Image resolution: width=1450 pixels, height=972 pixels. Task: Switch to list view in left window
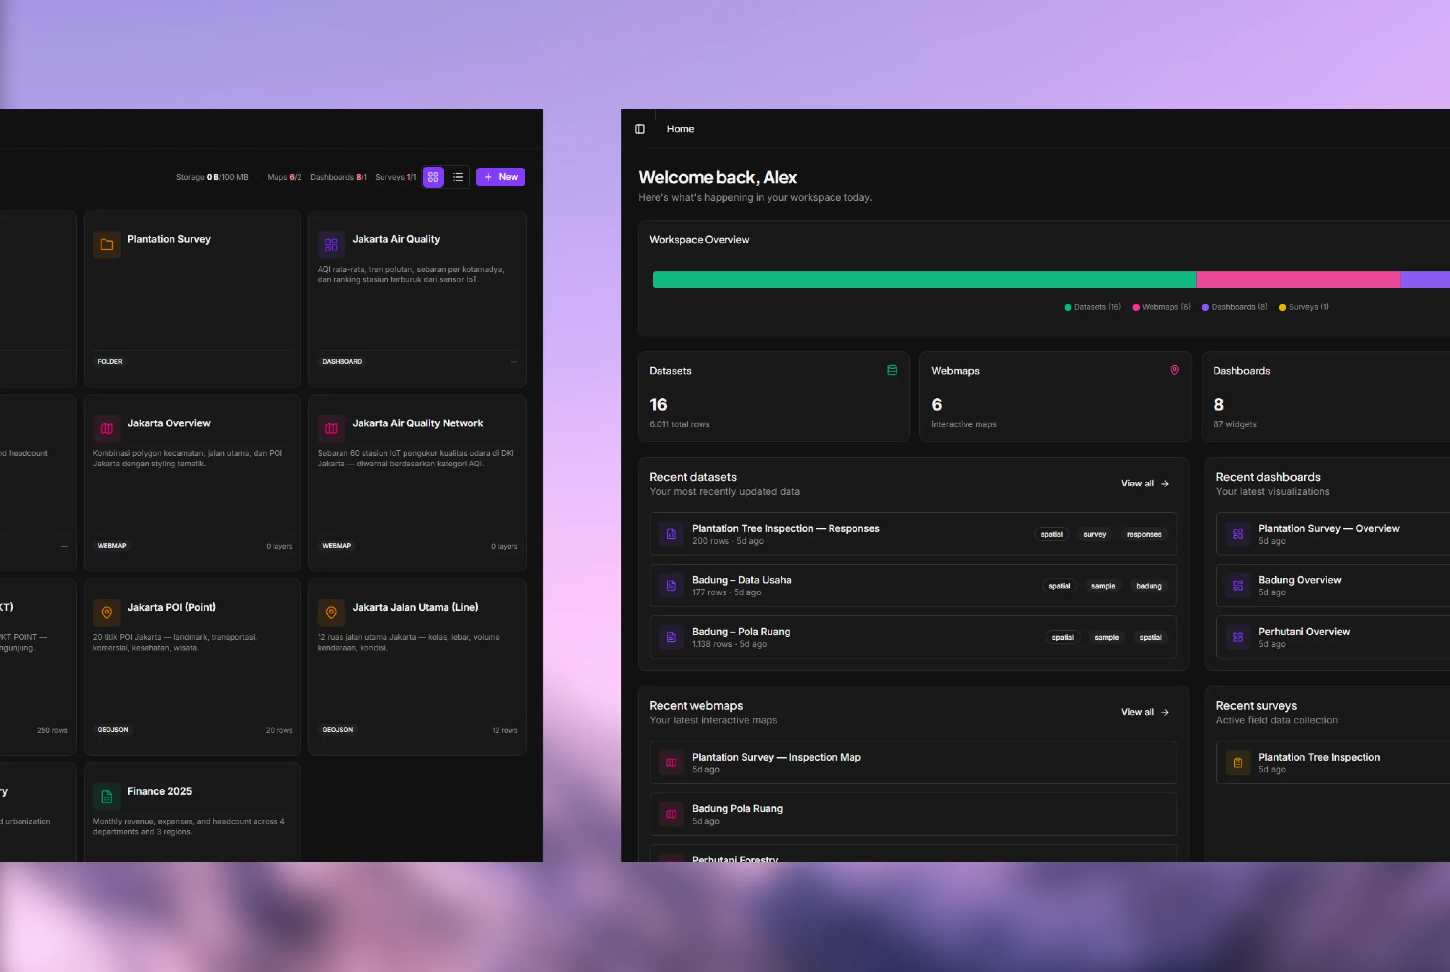[458, 177]
